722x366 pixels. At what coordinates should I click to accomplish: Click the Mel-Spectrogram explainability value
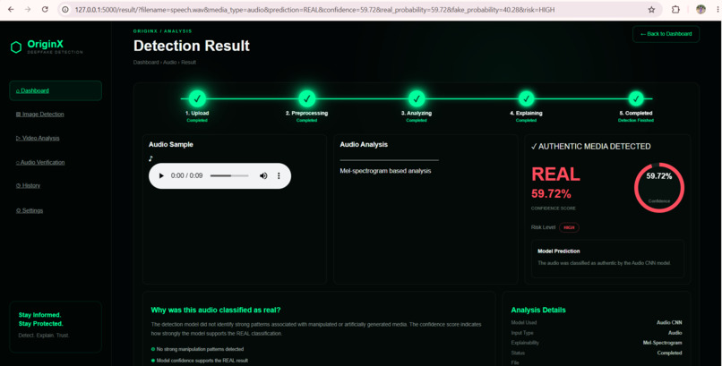click(x=663, y=343)
